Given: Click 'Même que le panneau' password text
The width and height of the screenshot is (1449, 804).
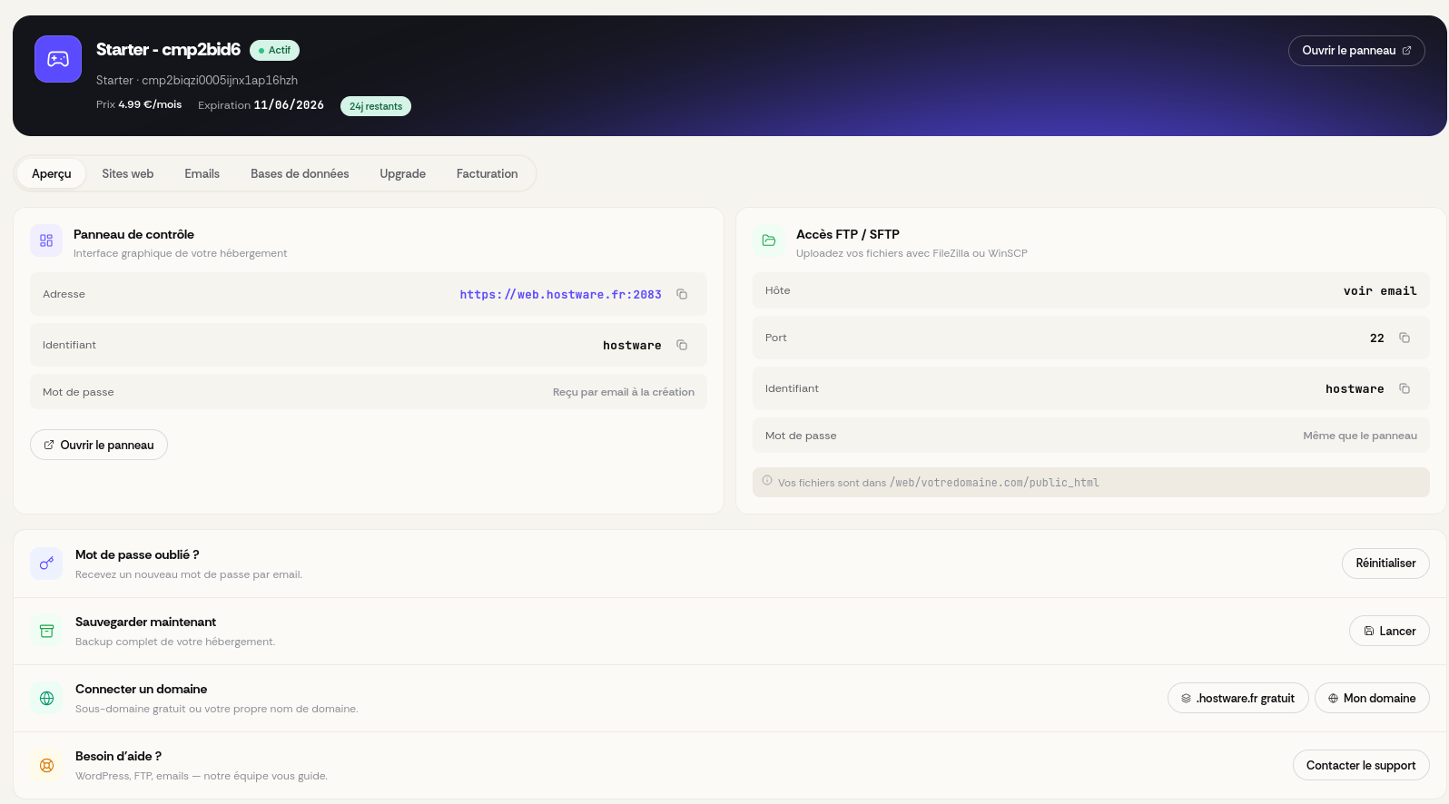Looking at the screenshot, I should (x=1360, y=436).
